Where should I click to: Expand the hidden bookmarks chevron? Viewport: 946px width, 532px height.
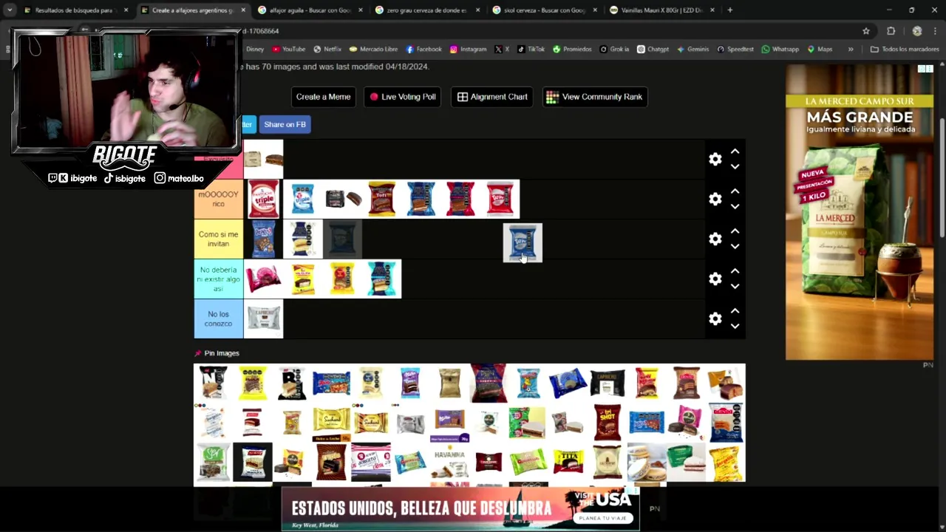tap(851, 50)
